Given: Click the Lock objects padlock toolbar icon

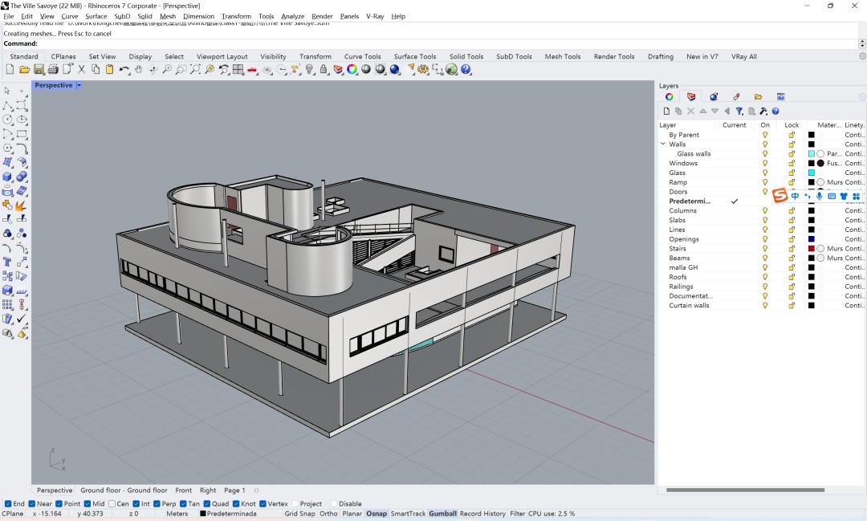Looking at the screenshot, I should click(324, 69).
